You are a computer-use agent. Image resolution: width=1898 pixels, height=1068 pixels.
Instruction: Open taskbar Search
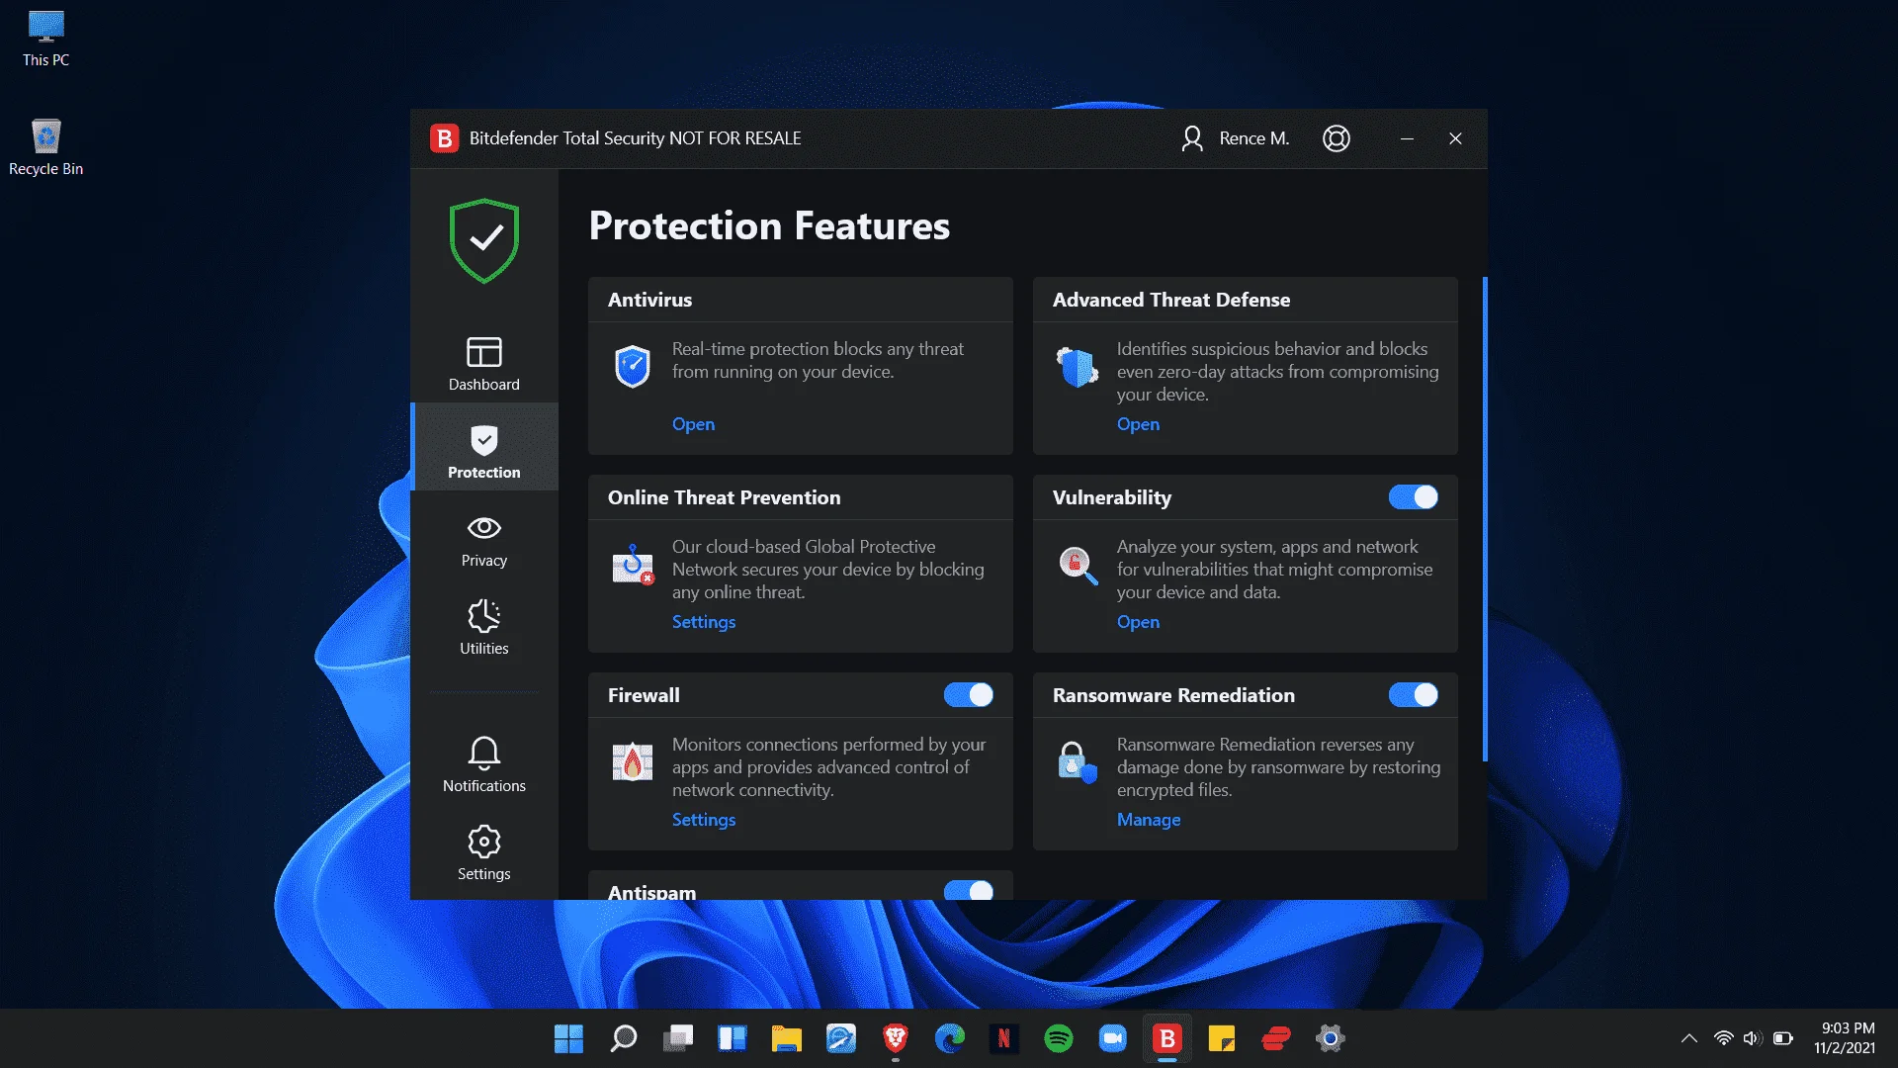click(x=623, y=1038)
